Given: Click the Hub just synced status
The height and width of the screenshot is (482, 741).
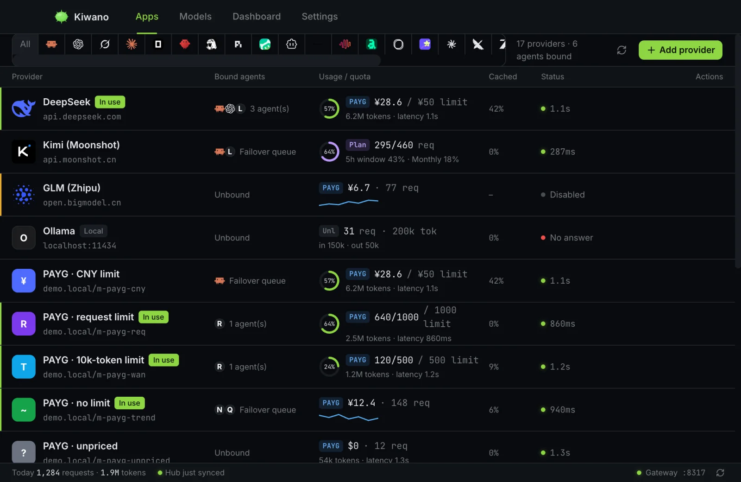Looking at the screenshot, I should coord(191,473).
